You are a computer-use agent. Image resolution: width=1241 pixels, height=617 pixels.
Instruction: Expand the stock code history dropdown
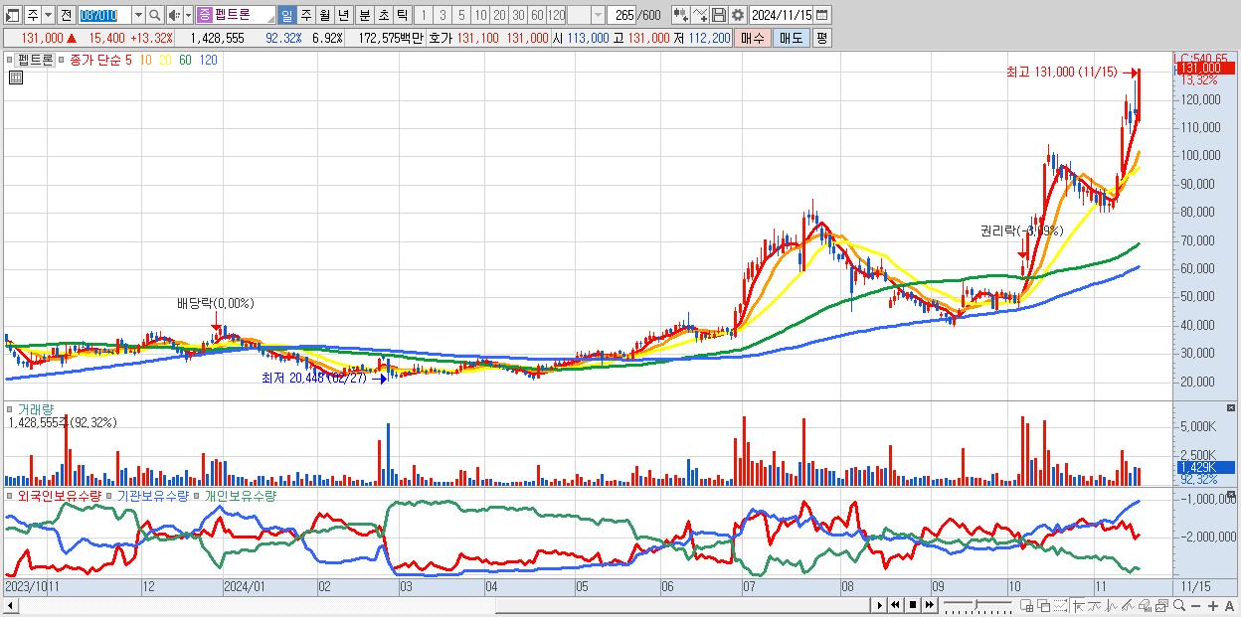[x=138, y=15]
